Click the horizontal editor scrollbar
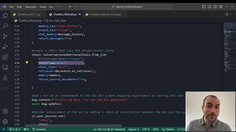 coord(73,125)
